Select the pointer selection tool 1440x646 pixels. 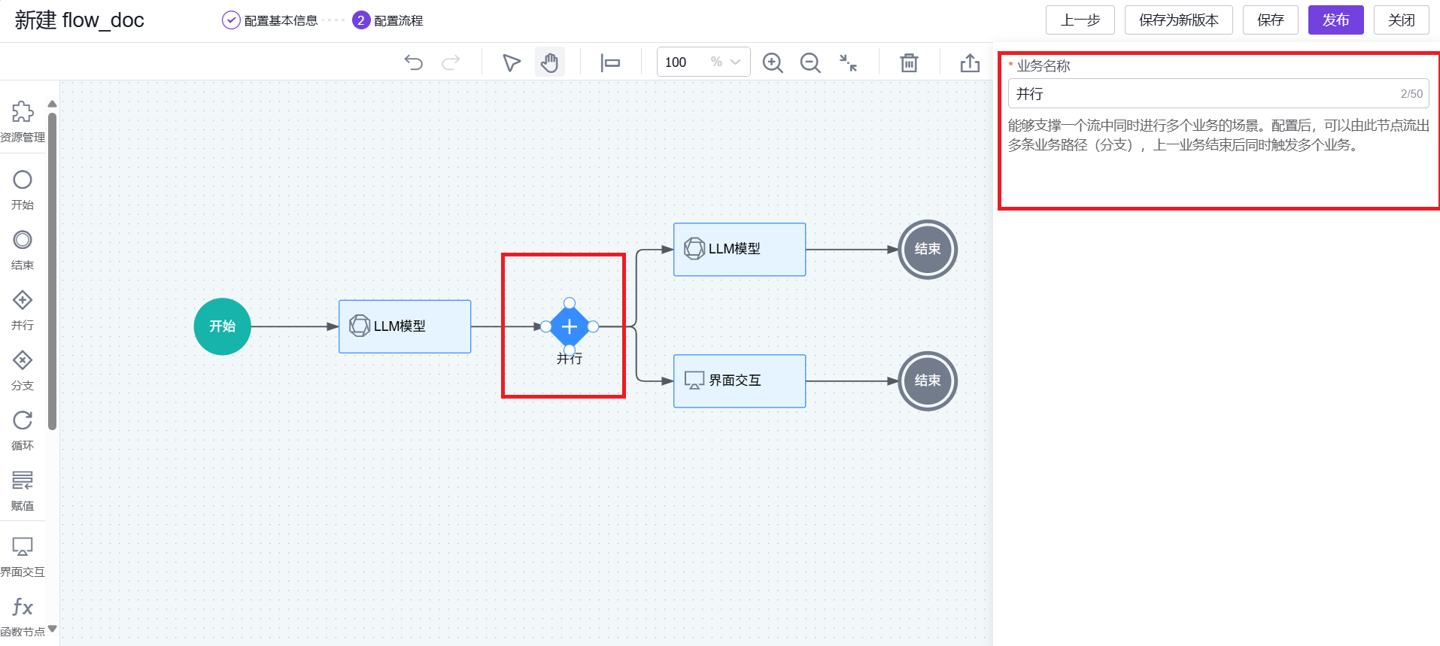512,62
